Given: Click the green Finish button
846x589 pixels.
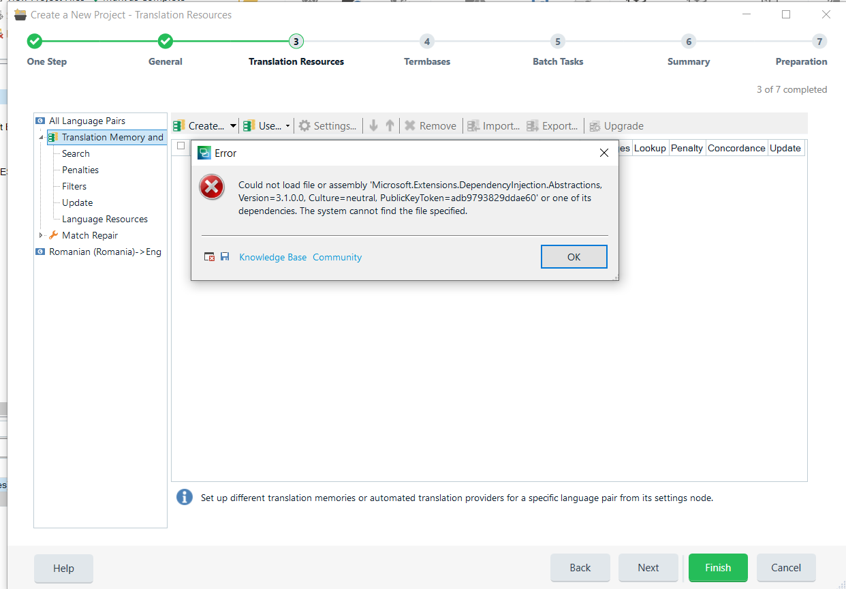Looking at the screenshot, I should point(718,568).
